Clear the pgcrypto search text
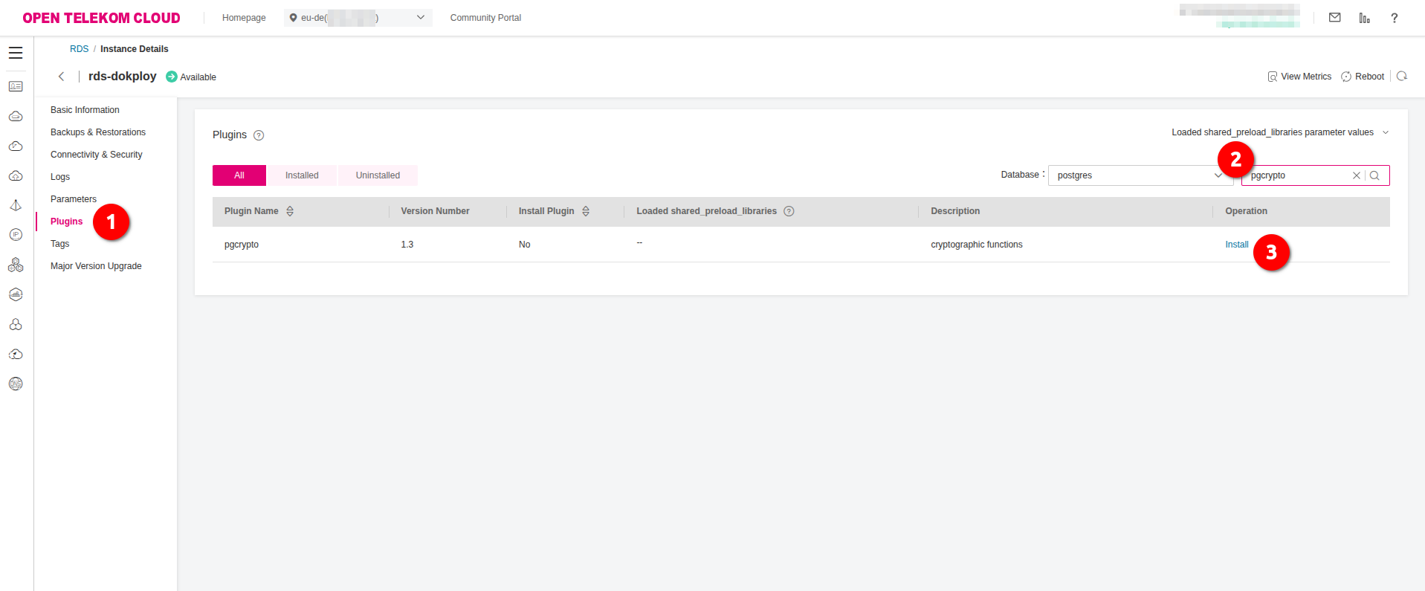 click(x=1356, y=175)
